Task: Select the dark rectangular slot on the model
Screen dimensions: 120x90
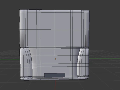Action: pyautogui.click(x=55, y=75)
